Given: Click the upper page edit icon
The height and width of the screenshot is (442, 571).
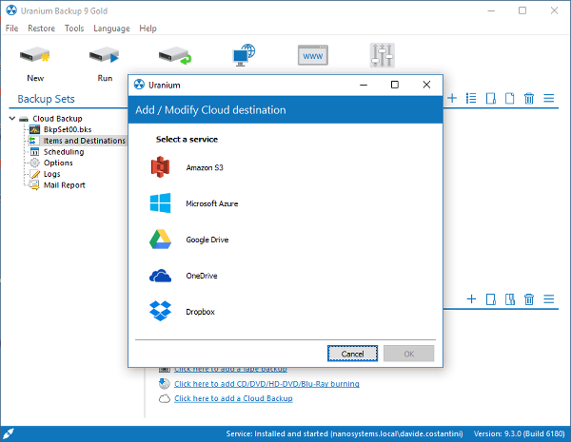Looking at the screenshot, I should coord(491,98).
